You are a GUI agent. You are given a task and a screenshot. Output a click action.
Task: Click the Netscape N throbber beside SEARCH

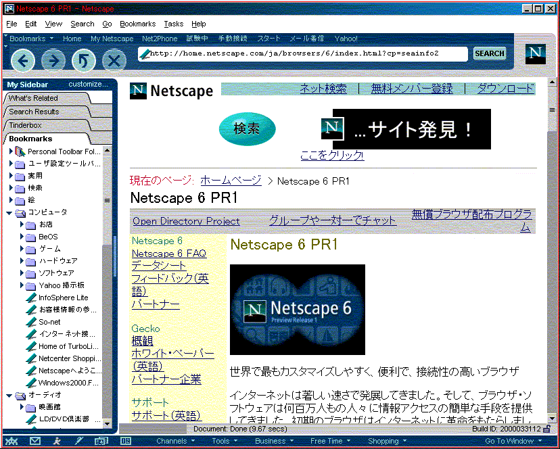click(x=536, y=54)
